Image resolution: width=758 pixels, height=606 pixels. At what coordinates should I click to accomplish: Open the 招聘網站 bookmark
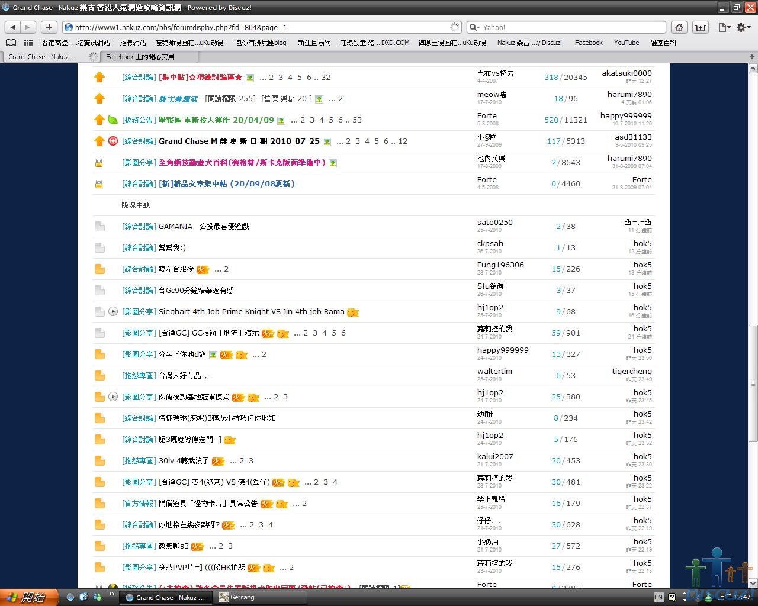click(x=133, y=43)
